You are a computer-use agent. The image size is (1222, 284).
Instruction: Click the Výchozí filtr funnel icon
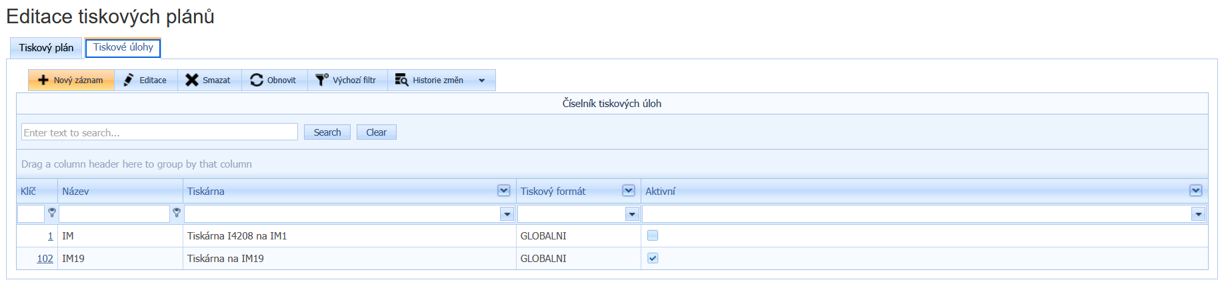pyautogui.click(x=322, y=80)
